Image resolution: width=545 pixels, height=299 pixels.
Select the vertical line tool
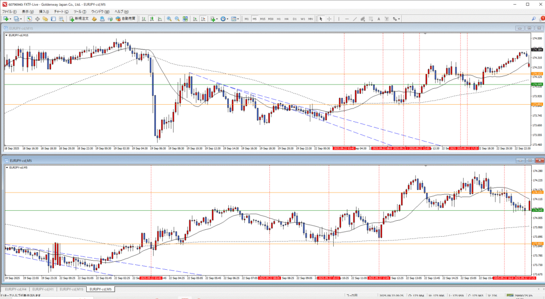(x=338, y=19)
